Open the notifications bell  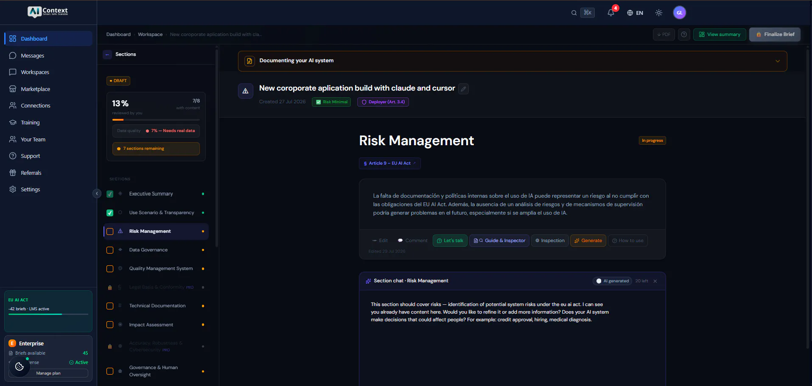611,13
